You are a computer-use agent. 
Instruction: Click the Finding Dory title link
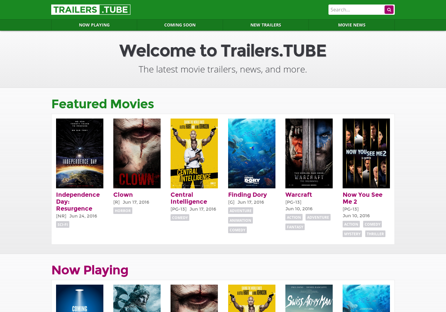pos(247,195)
